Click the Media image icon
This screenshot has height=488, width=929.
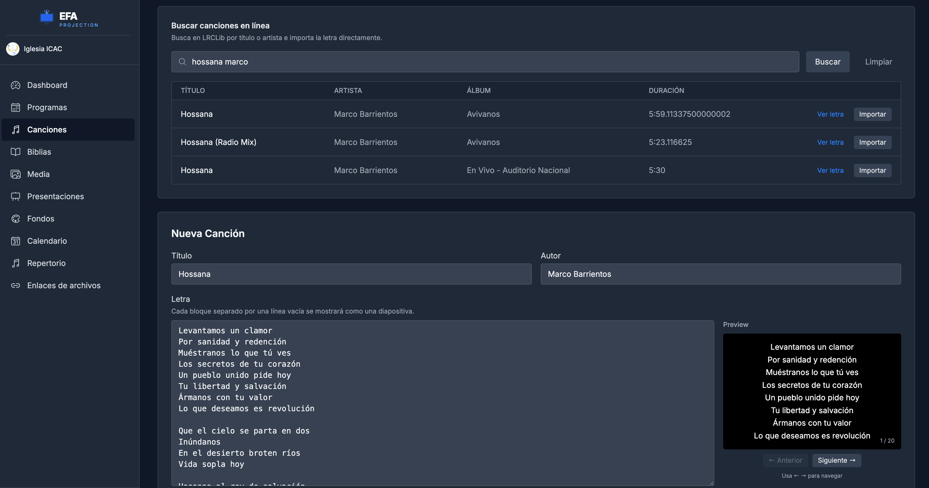coord(16,174)
